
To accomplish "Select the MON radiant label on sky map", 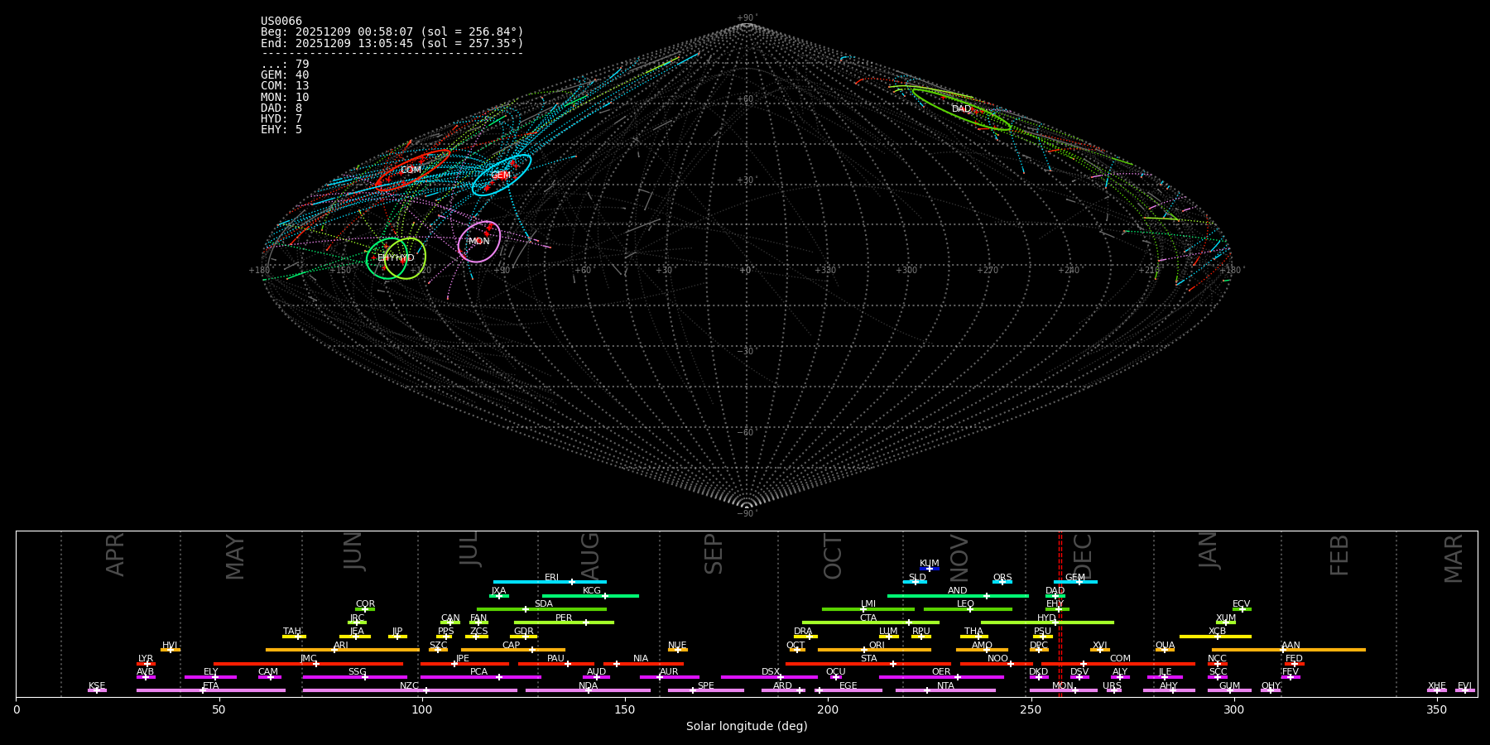I will point(478,242).
